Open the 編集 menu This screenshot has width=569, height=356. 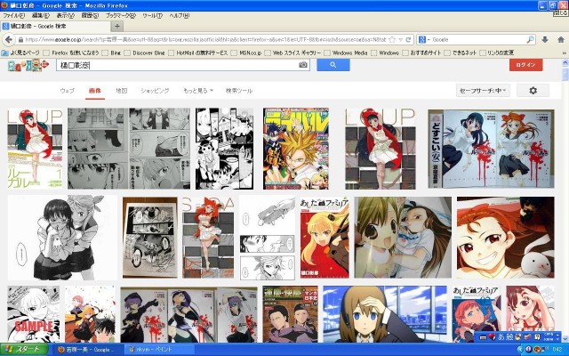point(40,16)
